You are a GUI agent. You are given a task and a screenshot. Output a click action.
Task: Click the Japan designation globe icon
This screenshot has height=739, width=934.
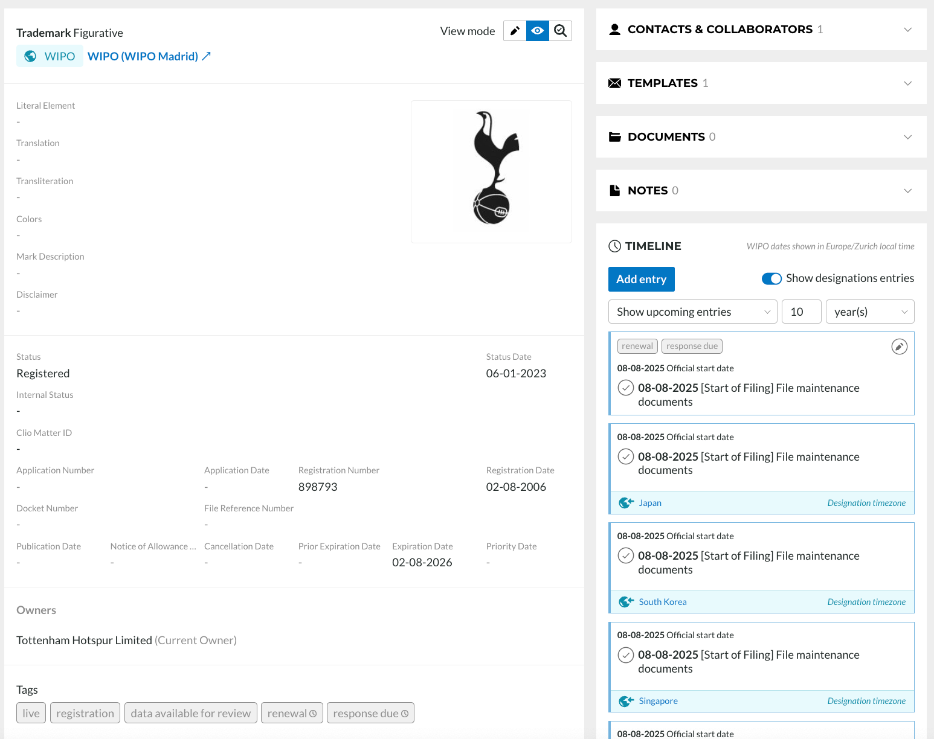coord(626,503)
